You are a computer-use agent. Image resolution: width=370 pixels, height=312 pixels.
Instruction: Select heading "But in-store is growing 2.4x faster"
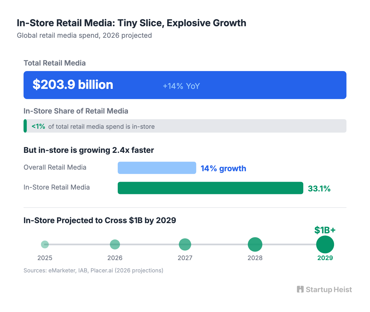[89, 150]
